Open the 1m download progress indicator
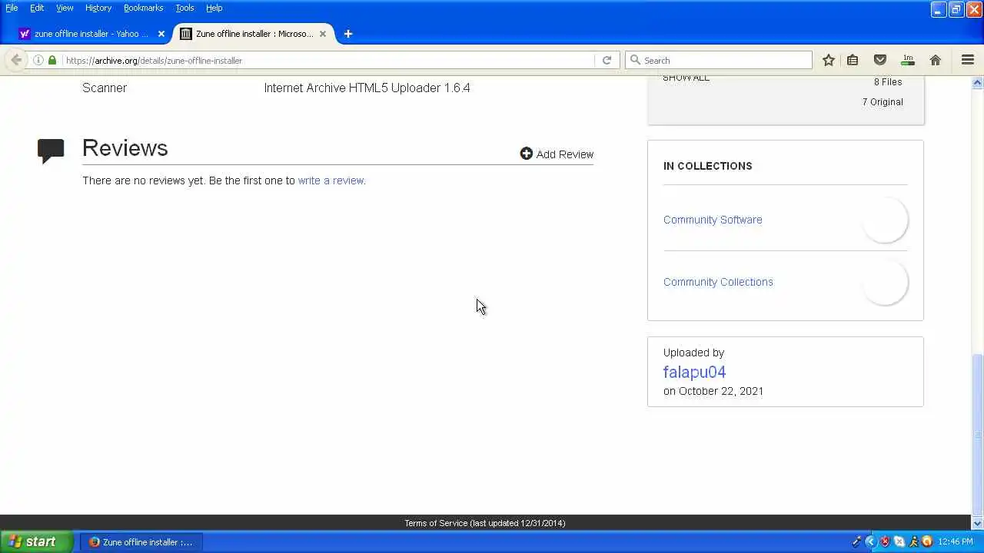Image resolution: width=984 pixels, height=553 pixels. point(908,60)
